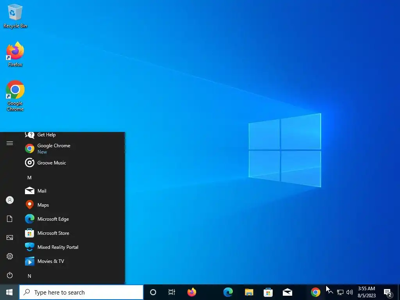Image resolution: width=400 pixels, height=300 pixels.
Task: Click the Windows Start button
Action: (x=9, y=292)
